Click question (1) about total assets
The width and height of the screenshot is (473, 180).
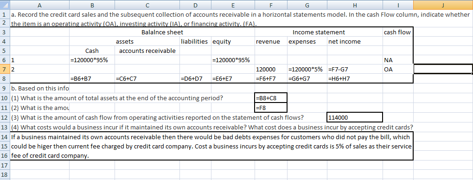117,98
